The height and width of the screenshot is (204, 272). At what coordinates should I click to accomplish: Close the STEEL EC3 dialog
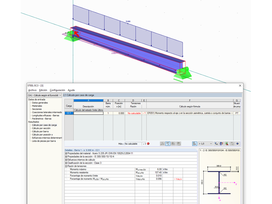(240, 86)
